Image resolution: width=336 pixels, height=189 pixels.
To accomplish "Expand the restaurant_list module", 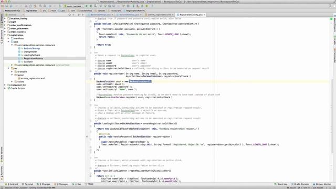I will point(5,85).
